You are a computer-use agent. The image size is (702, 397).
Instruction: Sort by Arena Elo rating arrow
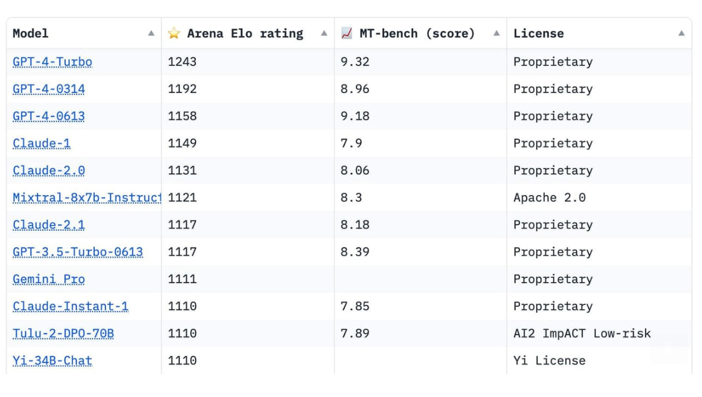(x=324, y=33)
